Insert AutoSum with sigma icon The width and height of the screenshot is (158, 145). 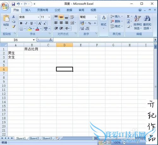tap(128, 16)
